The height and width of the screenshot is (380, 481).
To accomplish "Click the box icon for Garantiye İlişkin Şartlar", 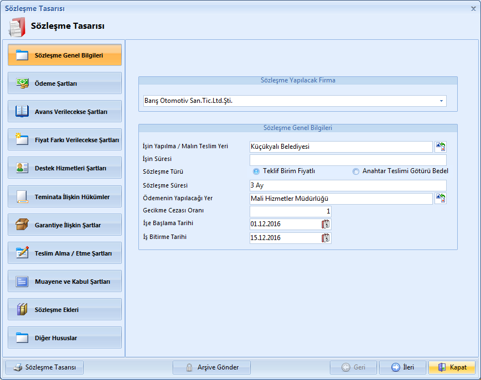I will [22, 225].
